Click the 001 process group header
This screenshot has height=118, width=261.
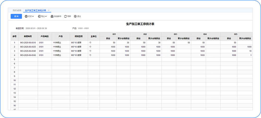coord(115,34)
